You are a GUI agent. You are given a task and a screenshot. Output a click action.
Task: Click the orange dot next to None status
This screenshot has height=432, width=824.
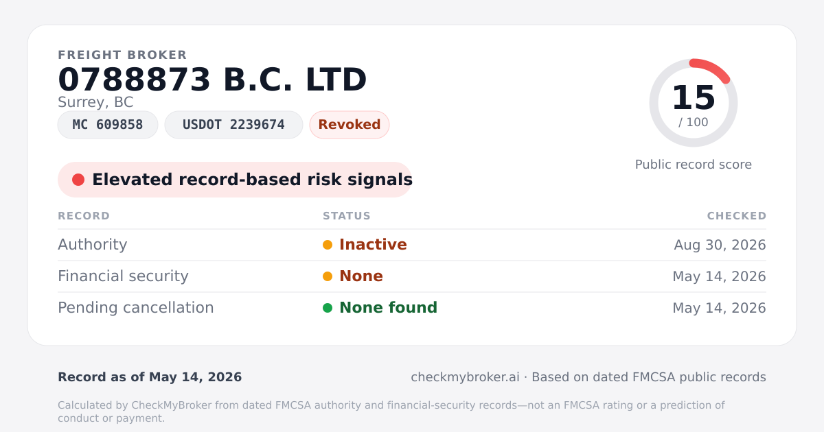click(x=328, y=276)
